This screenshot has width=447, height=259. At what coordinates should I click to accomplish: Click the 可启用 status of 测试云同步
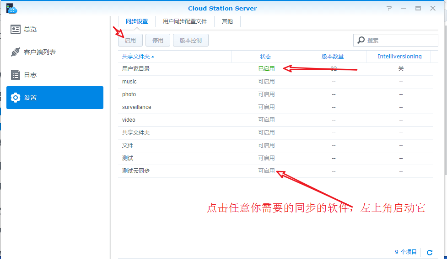click(x=266, y=171)
